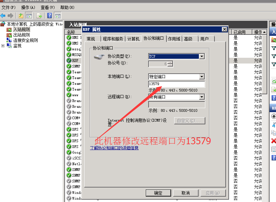This screenshot has width=276, height=202.
Task: Open the 操作(A) menu
Action: (x=28, y=7)
